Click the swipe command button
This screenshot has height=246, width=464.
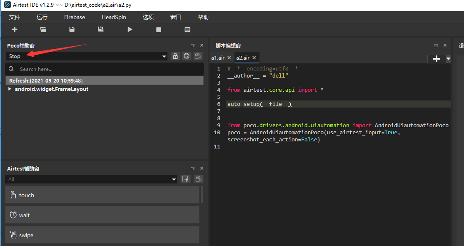pyautogui.click(x=102, y=235)
